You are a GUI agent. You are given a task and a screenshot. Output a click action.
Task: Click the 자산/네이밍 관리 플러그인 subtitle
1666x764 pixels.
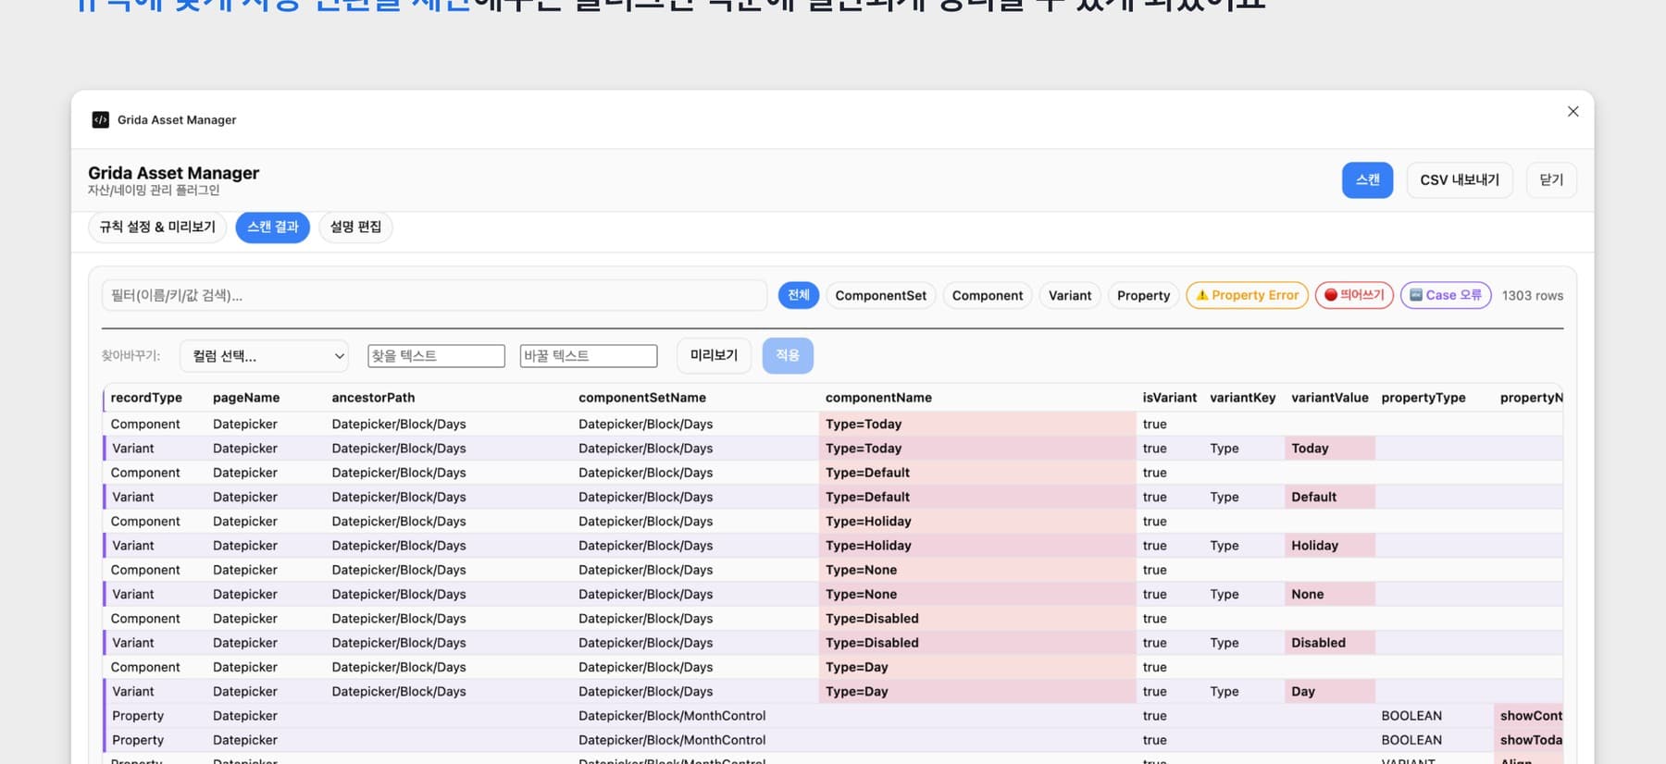click(x=154, y=191)
